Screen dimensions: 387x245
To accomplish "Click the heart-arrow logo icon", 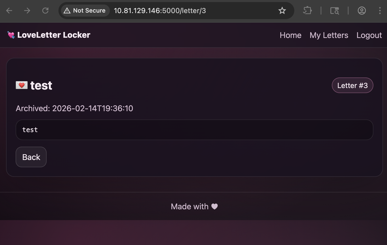I will [11, 35].
